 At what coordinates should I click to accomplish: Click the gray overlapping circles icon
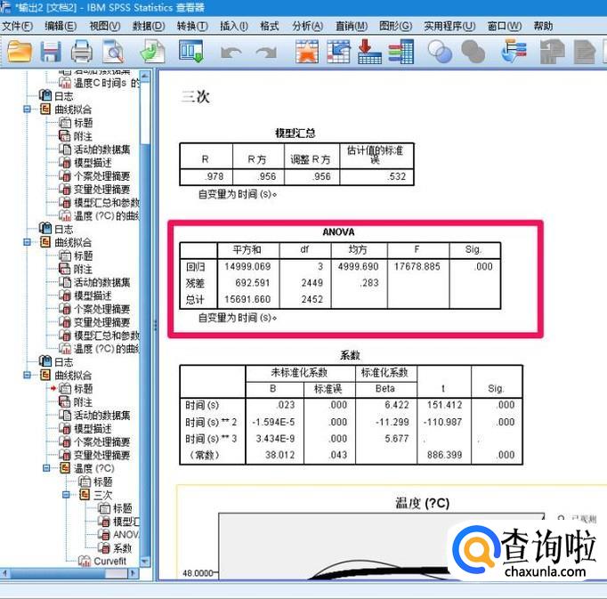pyautogui.click(x=473, y=52)
